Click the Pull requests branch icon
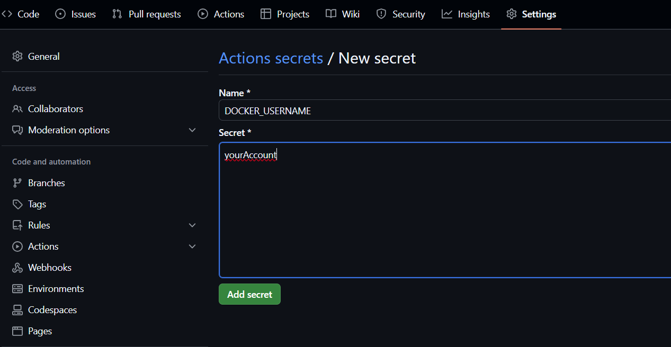671x347 pixels. click(x=118, y=14)
